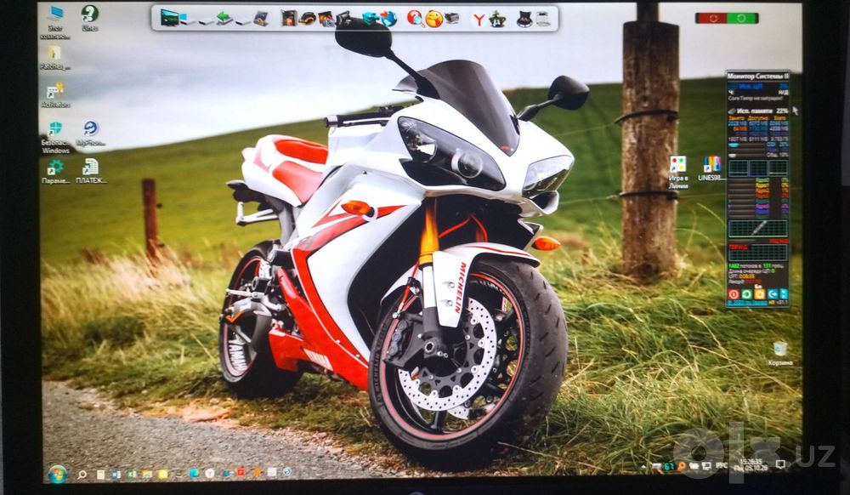The width and height of the screenshot is (850, 495).
Task: Switch input language via РУС indicator
Action: click(x=722, y=465)
